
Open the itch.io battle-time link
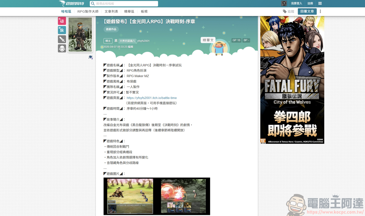point(151,98)
